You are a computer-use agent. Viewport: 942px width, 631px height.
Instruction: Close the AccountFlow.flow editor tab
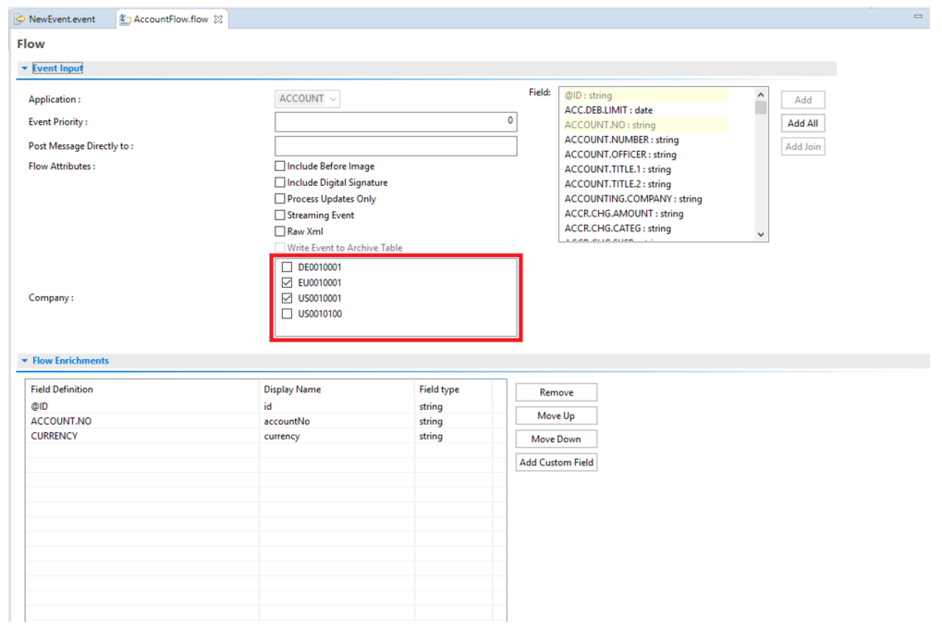[x=218, y=19]
